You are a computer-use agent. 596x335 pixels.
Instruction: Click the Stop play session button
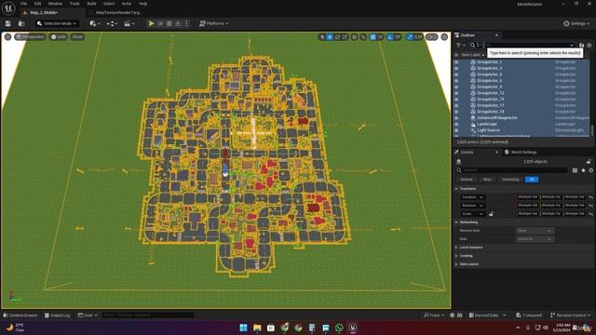(169, 23)
